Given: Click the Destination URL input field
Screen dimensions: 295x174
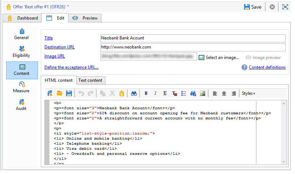Looking at the screenshot, I should (x=193, y=47).
